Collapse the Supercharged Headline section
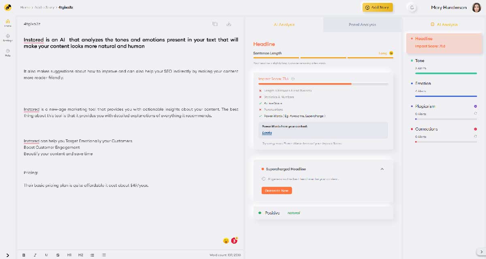486x259 pixels. [382, 169]
